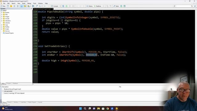Open the Help menu
The width and height of the screenshot is (197, 111).
(x=46, y=3)
